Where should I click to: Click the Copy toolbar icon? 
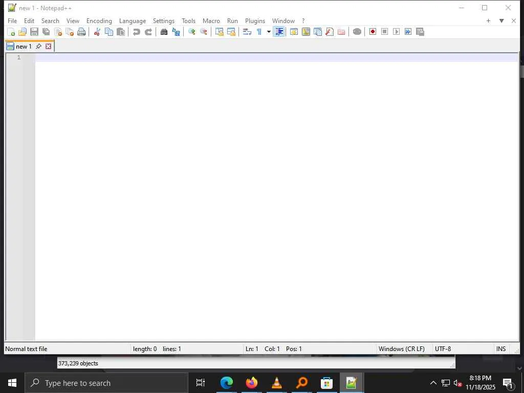pyautogui.click(x=109, y=32)
